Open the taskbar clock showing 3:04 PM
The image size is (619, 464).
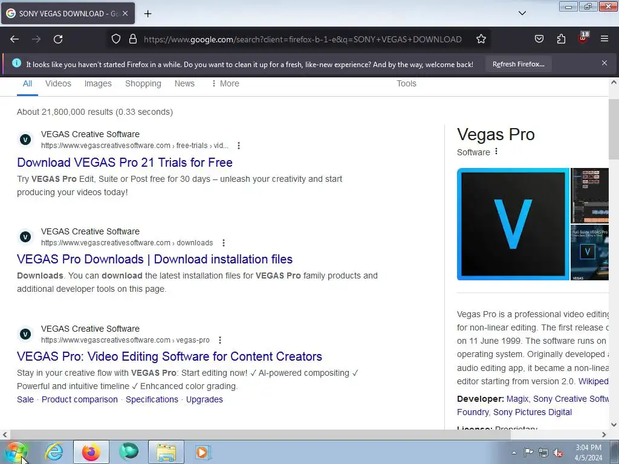point(588,453)
